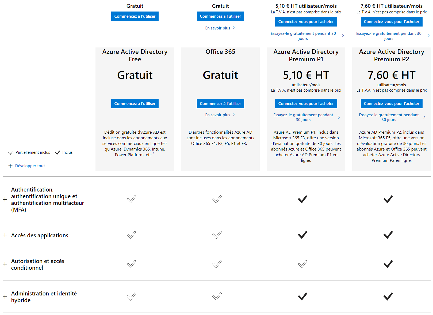Expand Administration et identité hybride row
This screenshot has width=433, height=315.
tap(5, 297)
